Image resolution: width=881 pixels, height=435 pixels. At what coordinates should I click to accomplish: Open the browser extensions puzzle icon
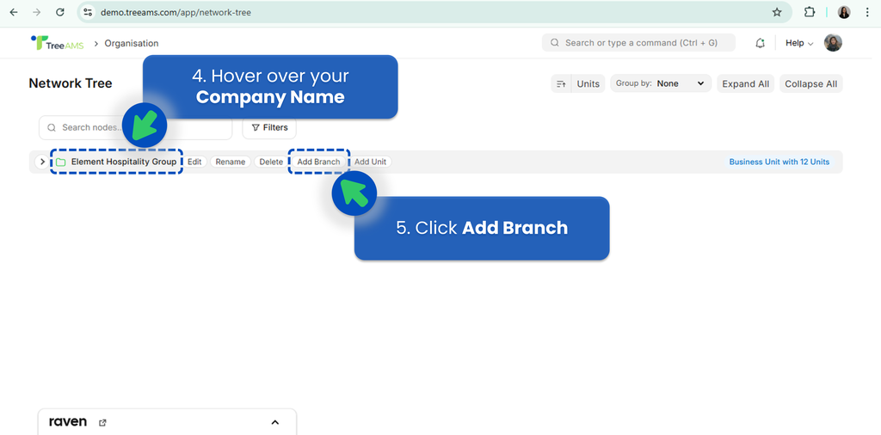tap(810, 12)
